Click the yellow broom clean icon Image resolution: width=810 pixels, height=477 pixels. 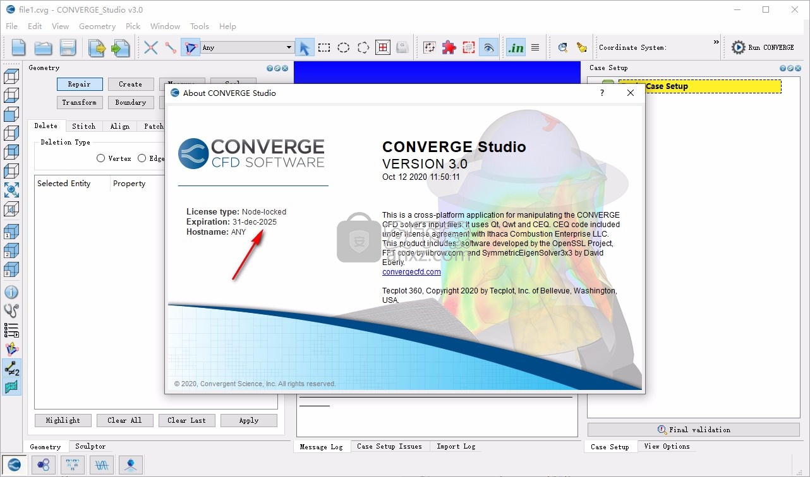[x=582, y=47]
